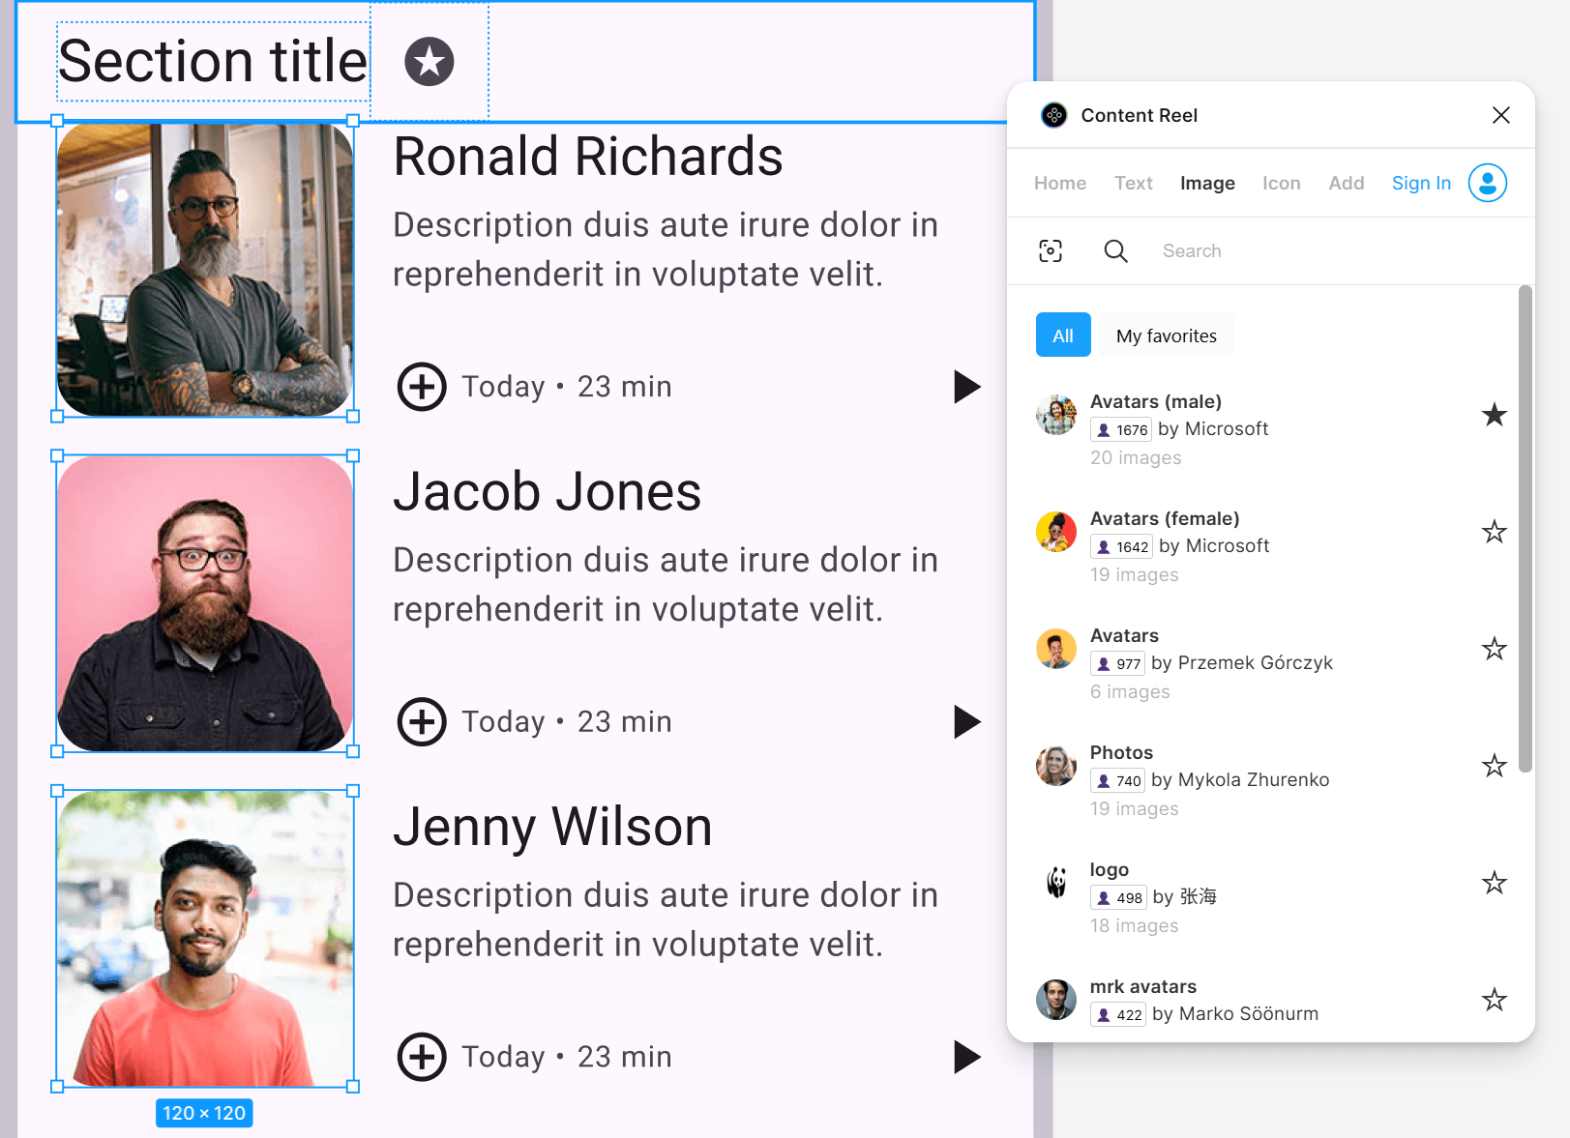Viewport: 1570px width, 1138px height.
Task: Click the add circle icon under Jacob Jones
Action: coord(422,721)
